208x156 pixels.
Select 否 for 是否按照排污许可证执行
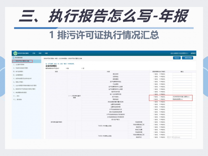tap(82, 68)
